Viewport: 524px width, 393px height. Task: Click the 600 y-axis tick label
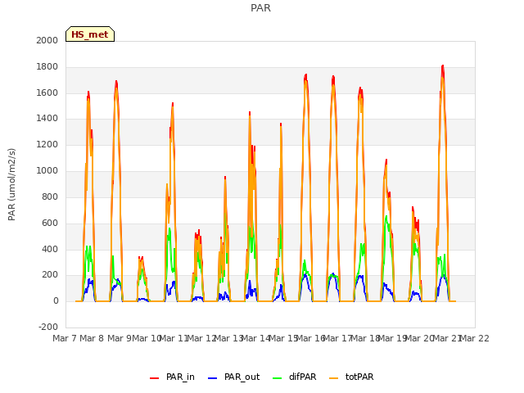pyautogui.click(x=50, y=223)
